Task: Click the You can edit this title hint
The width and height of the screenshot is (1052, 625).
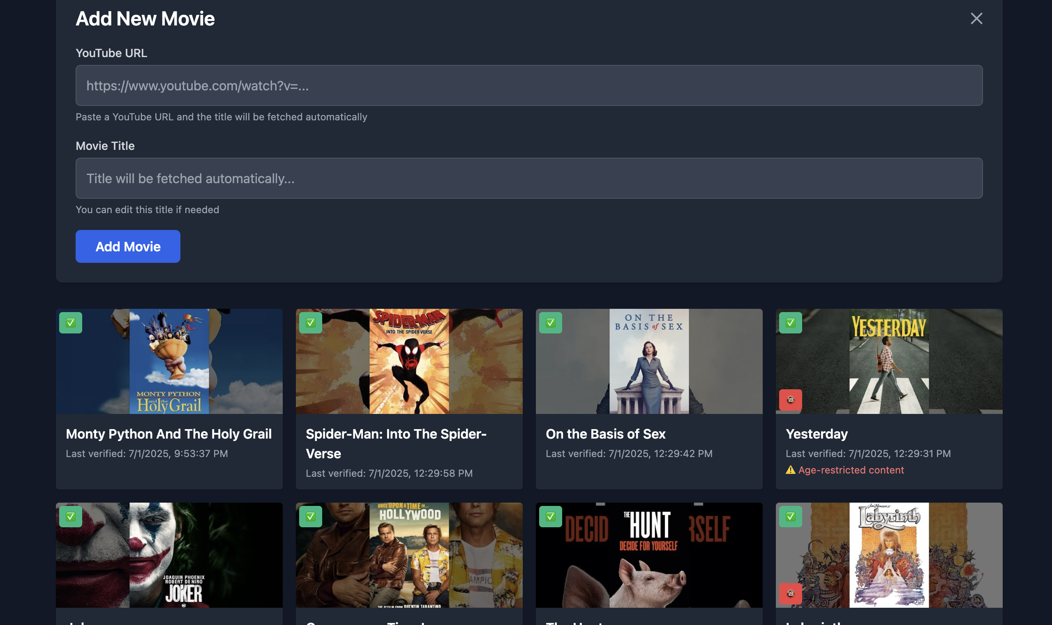Action: pos(147,209)
